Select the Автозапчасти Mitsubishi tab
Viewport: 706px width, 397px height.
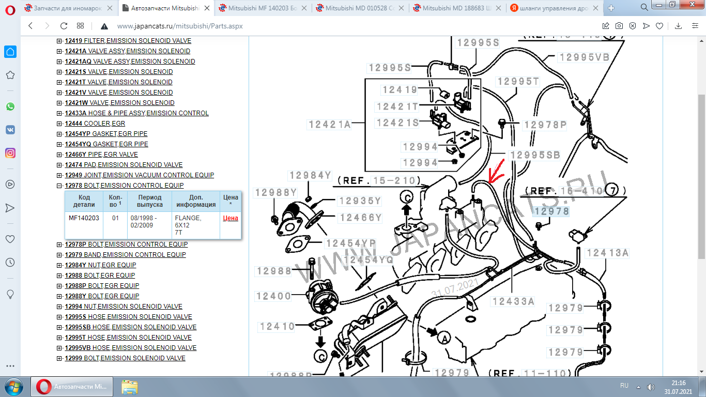tap(166, 8)
